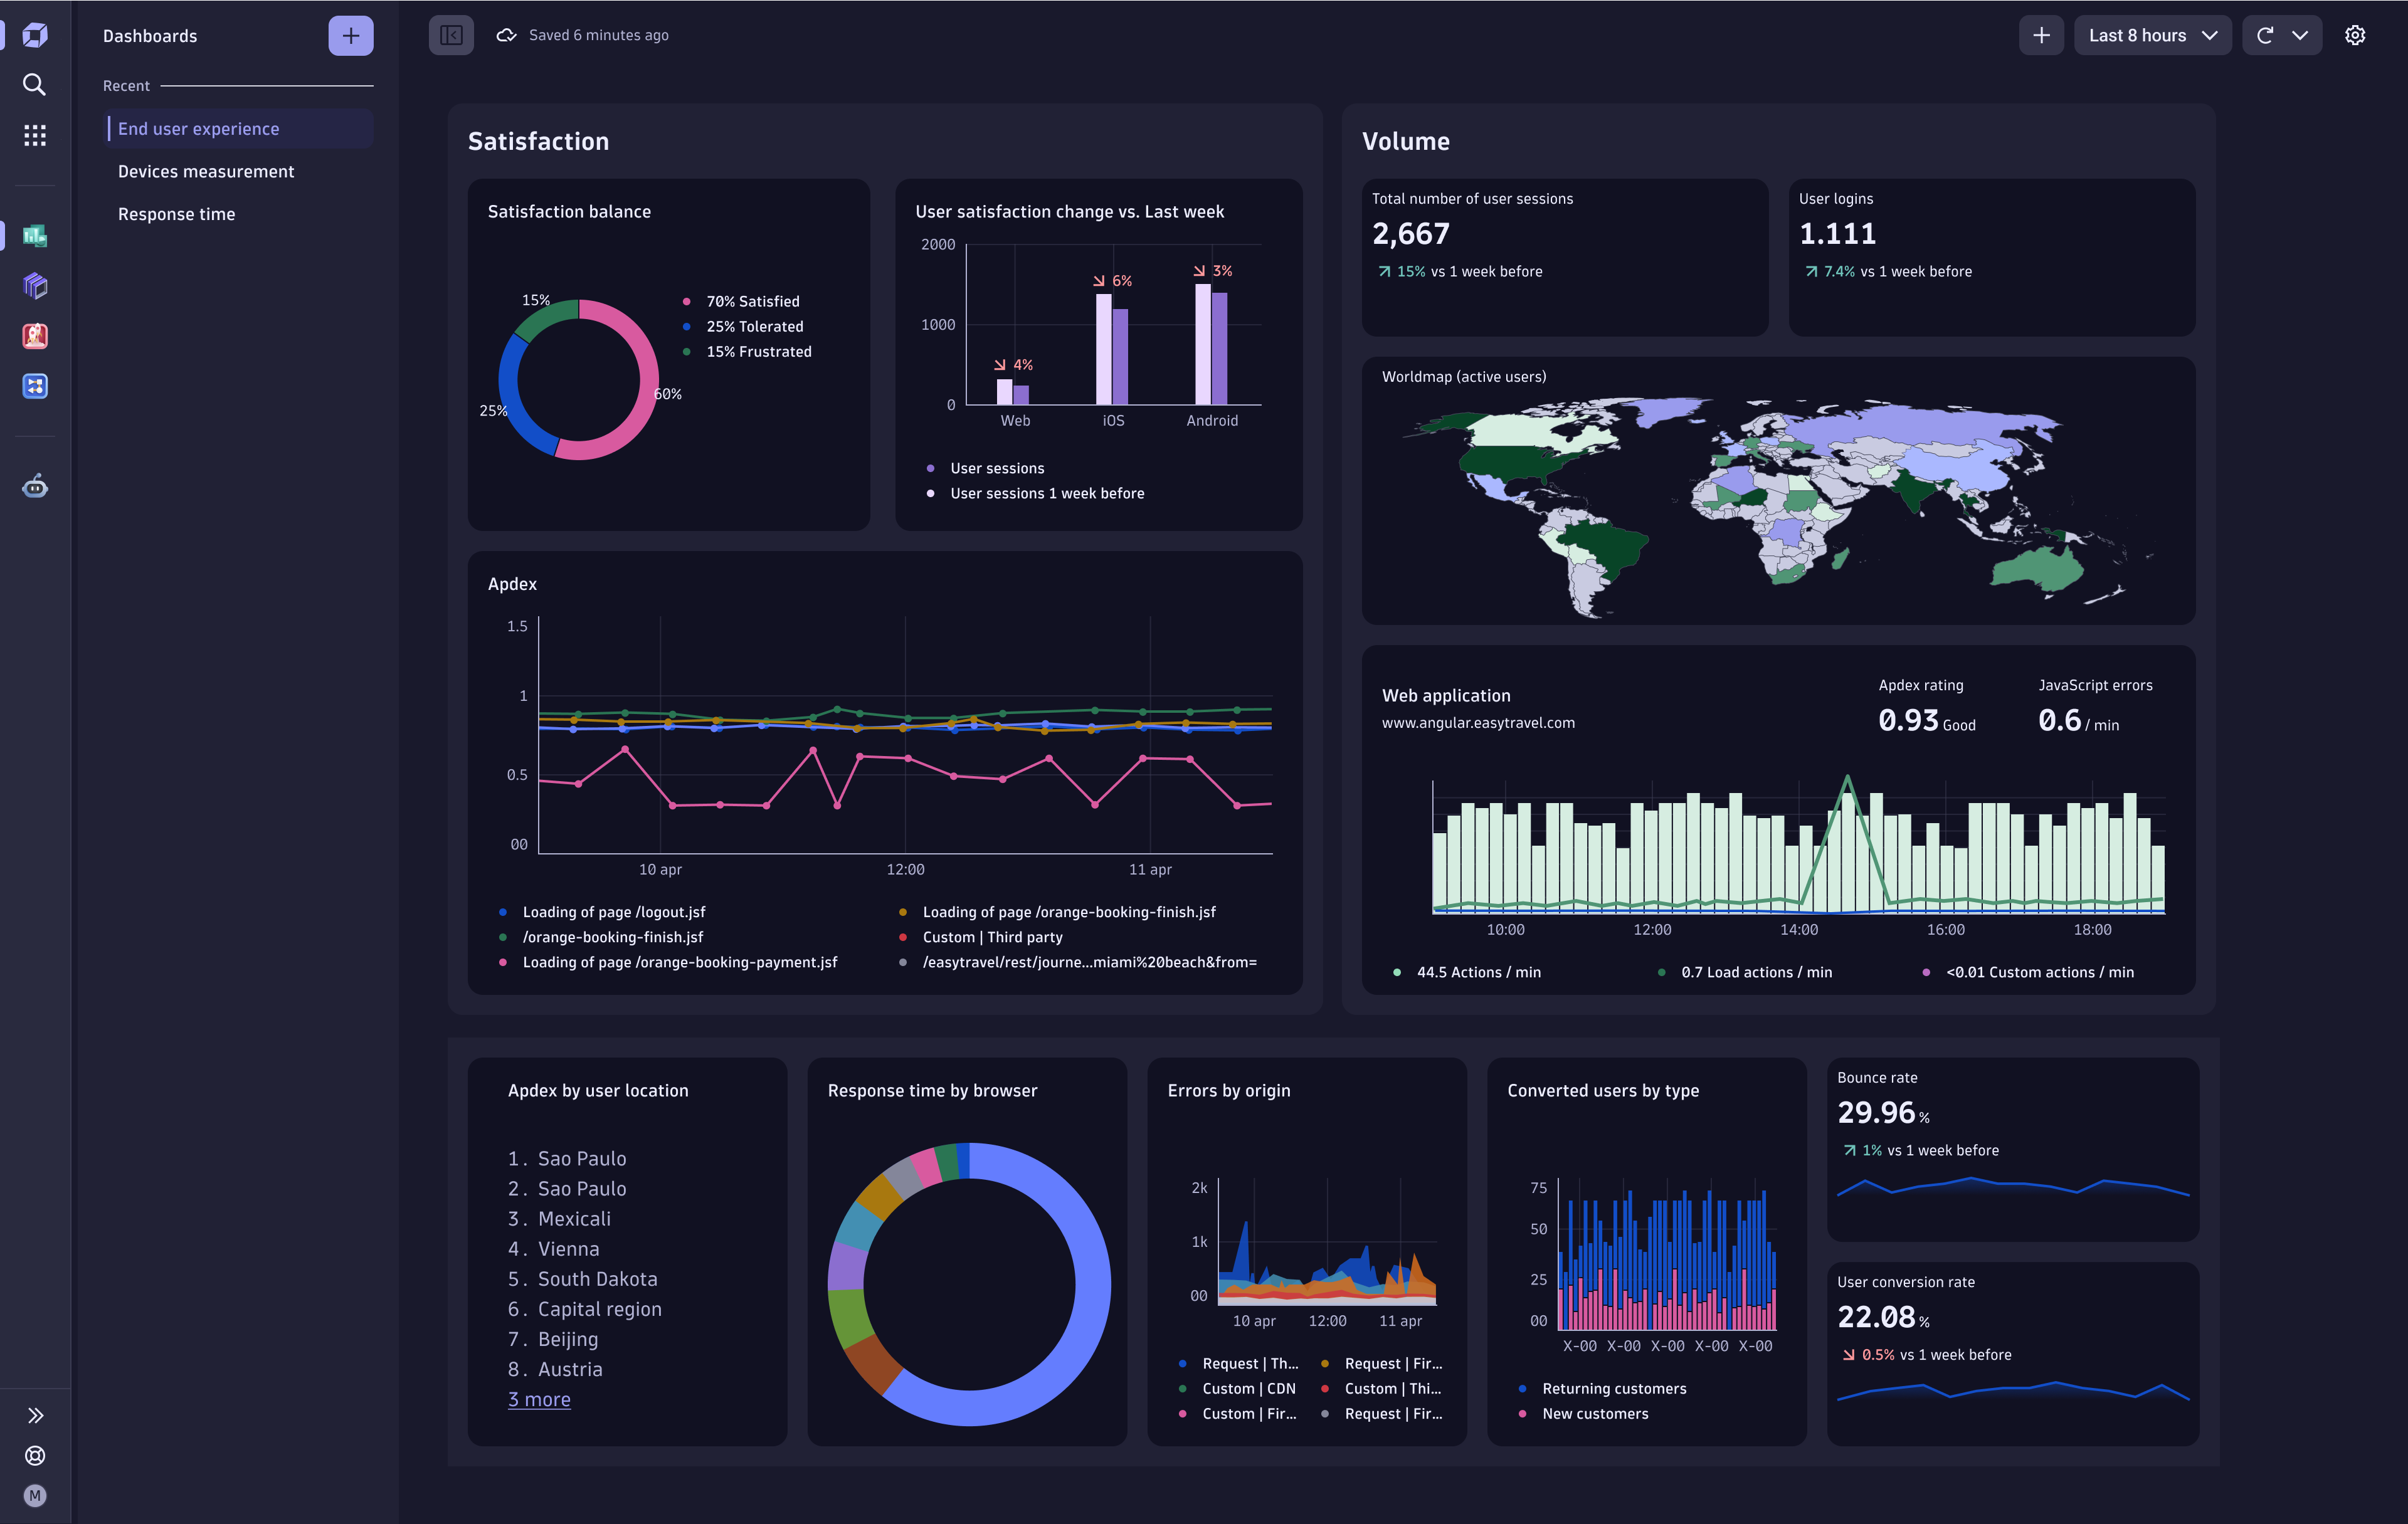Click the Dynatrace logo at sidebar top

click(35, 35)
